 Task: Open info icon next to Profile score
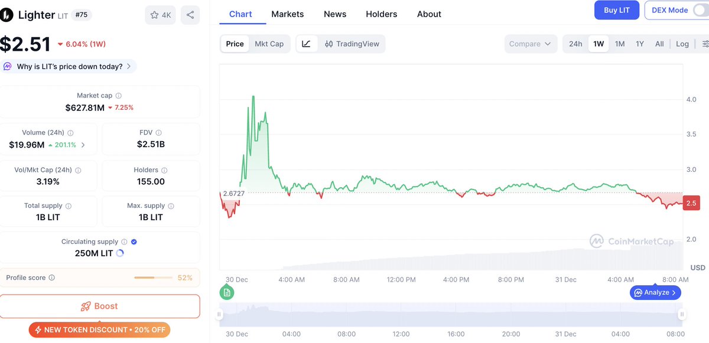click(x=51, y=278)
